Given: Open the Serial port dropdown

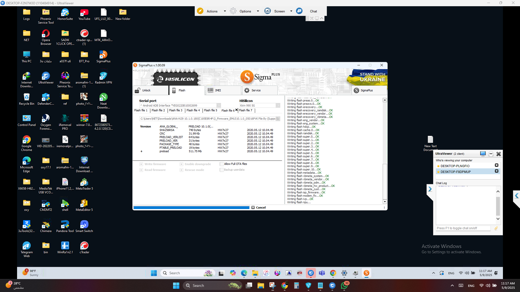Looking at the screenshot, I should point(219,105).
